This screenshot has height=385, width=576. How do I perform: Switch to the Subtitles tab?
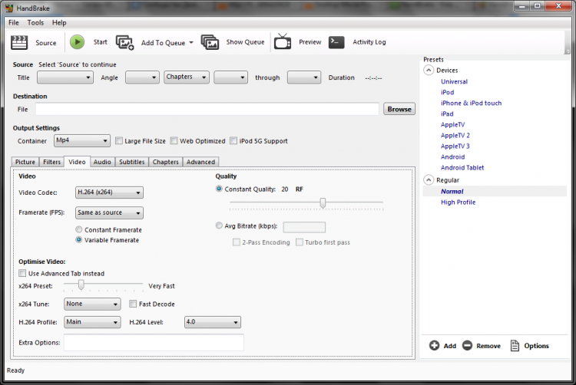[x=131, y=162]
